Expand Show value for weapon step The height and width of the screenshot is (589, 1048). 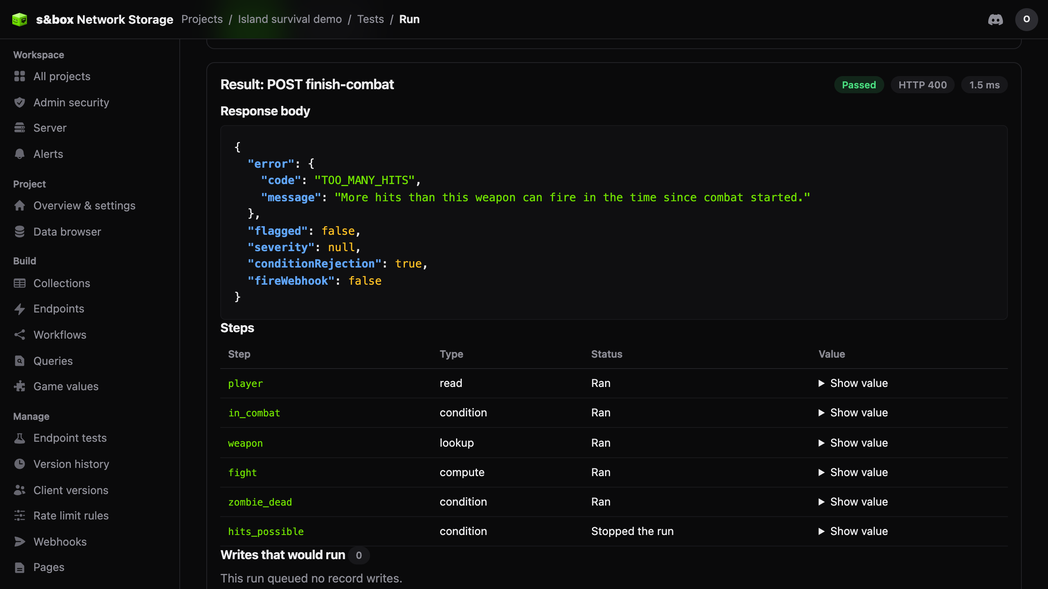[853, 443]
